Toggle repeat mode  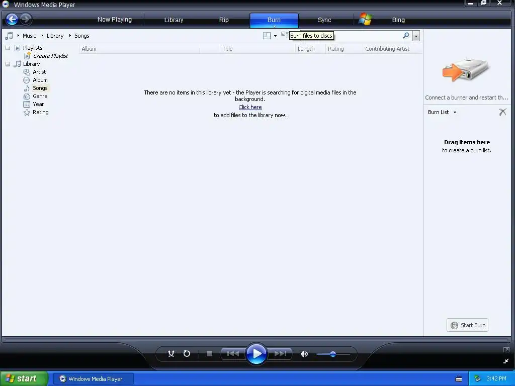[x=187, y=353]
